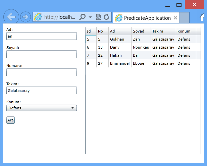207x166 pixels.
Task: Open a new blank tab
Action: 185,17
